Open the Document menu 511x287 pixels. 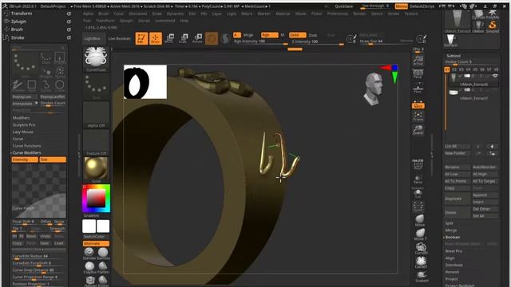click(x=138, y=14)
